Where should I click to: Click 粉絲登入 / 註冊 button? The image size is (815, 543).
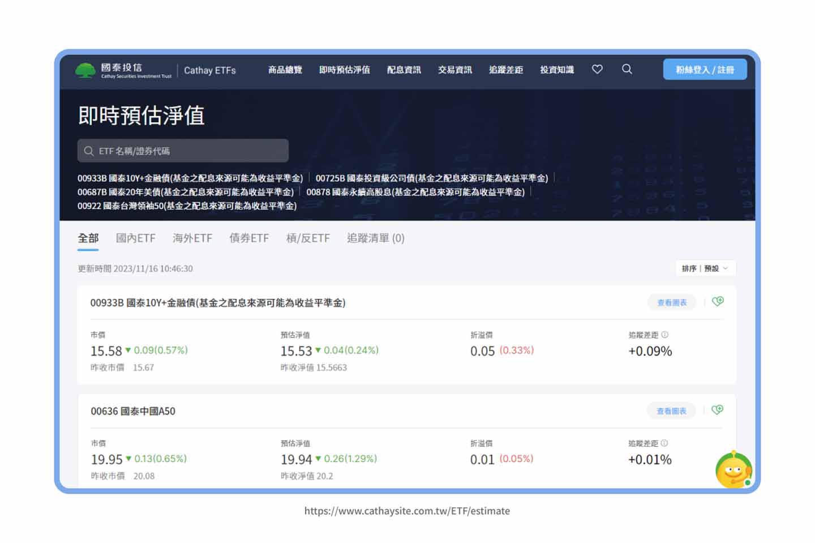click(705, 70)
